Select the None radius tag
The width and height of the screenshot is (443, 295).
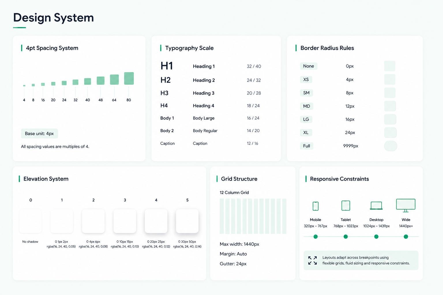pyautogui.click(x=309, y=66)
